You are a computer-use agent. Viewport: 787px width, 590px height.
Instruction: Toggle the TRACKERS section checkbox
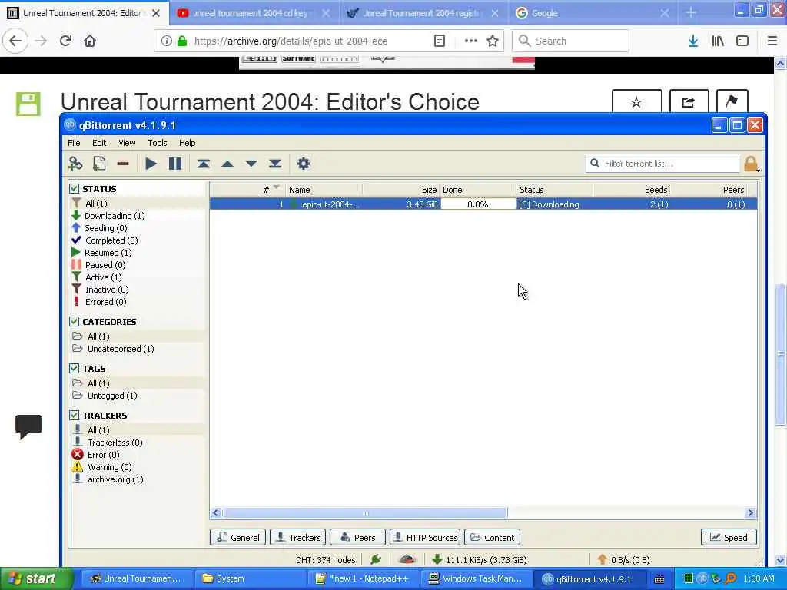(x=75, y=416)
